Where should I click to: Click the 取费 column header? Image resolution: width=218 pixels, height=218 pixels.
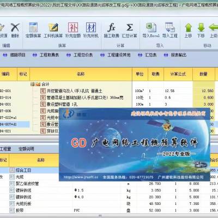(156, 74)
